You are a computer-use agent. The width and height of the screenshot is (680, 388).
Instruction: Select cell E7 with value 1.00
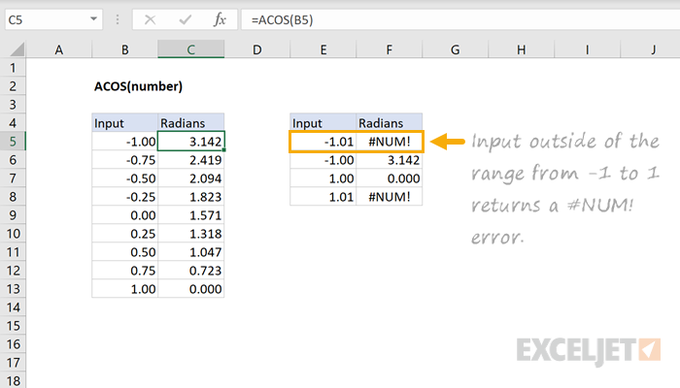click(323, 178)
